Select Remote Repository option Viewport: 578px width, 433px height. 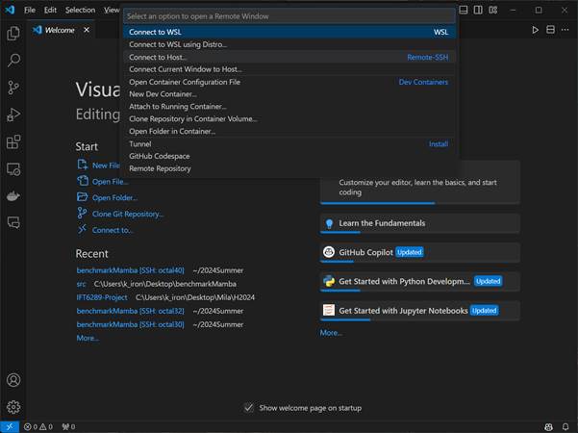(x=289, y=168)
